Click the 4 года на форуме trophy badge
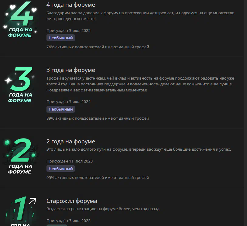Viewport: 247px width, 226px height. point(20,19)
